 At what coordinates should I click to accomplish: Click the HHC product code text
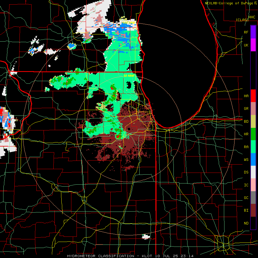(x=252, y=17)
